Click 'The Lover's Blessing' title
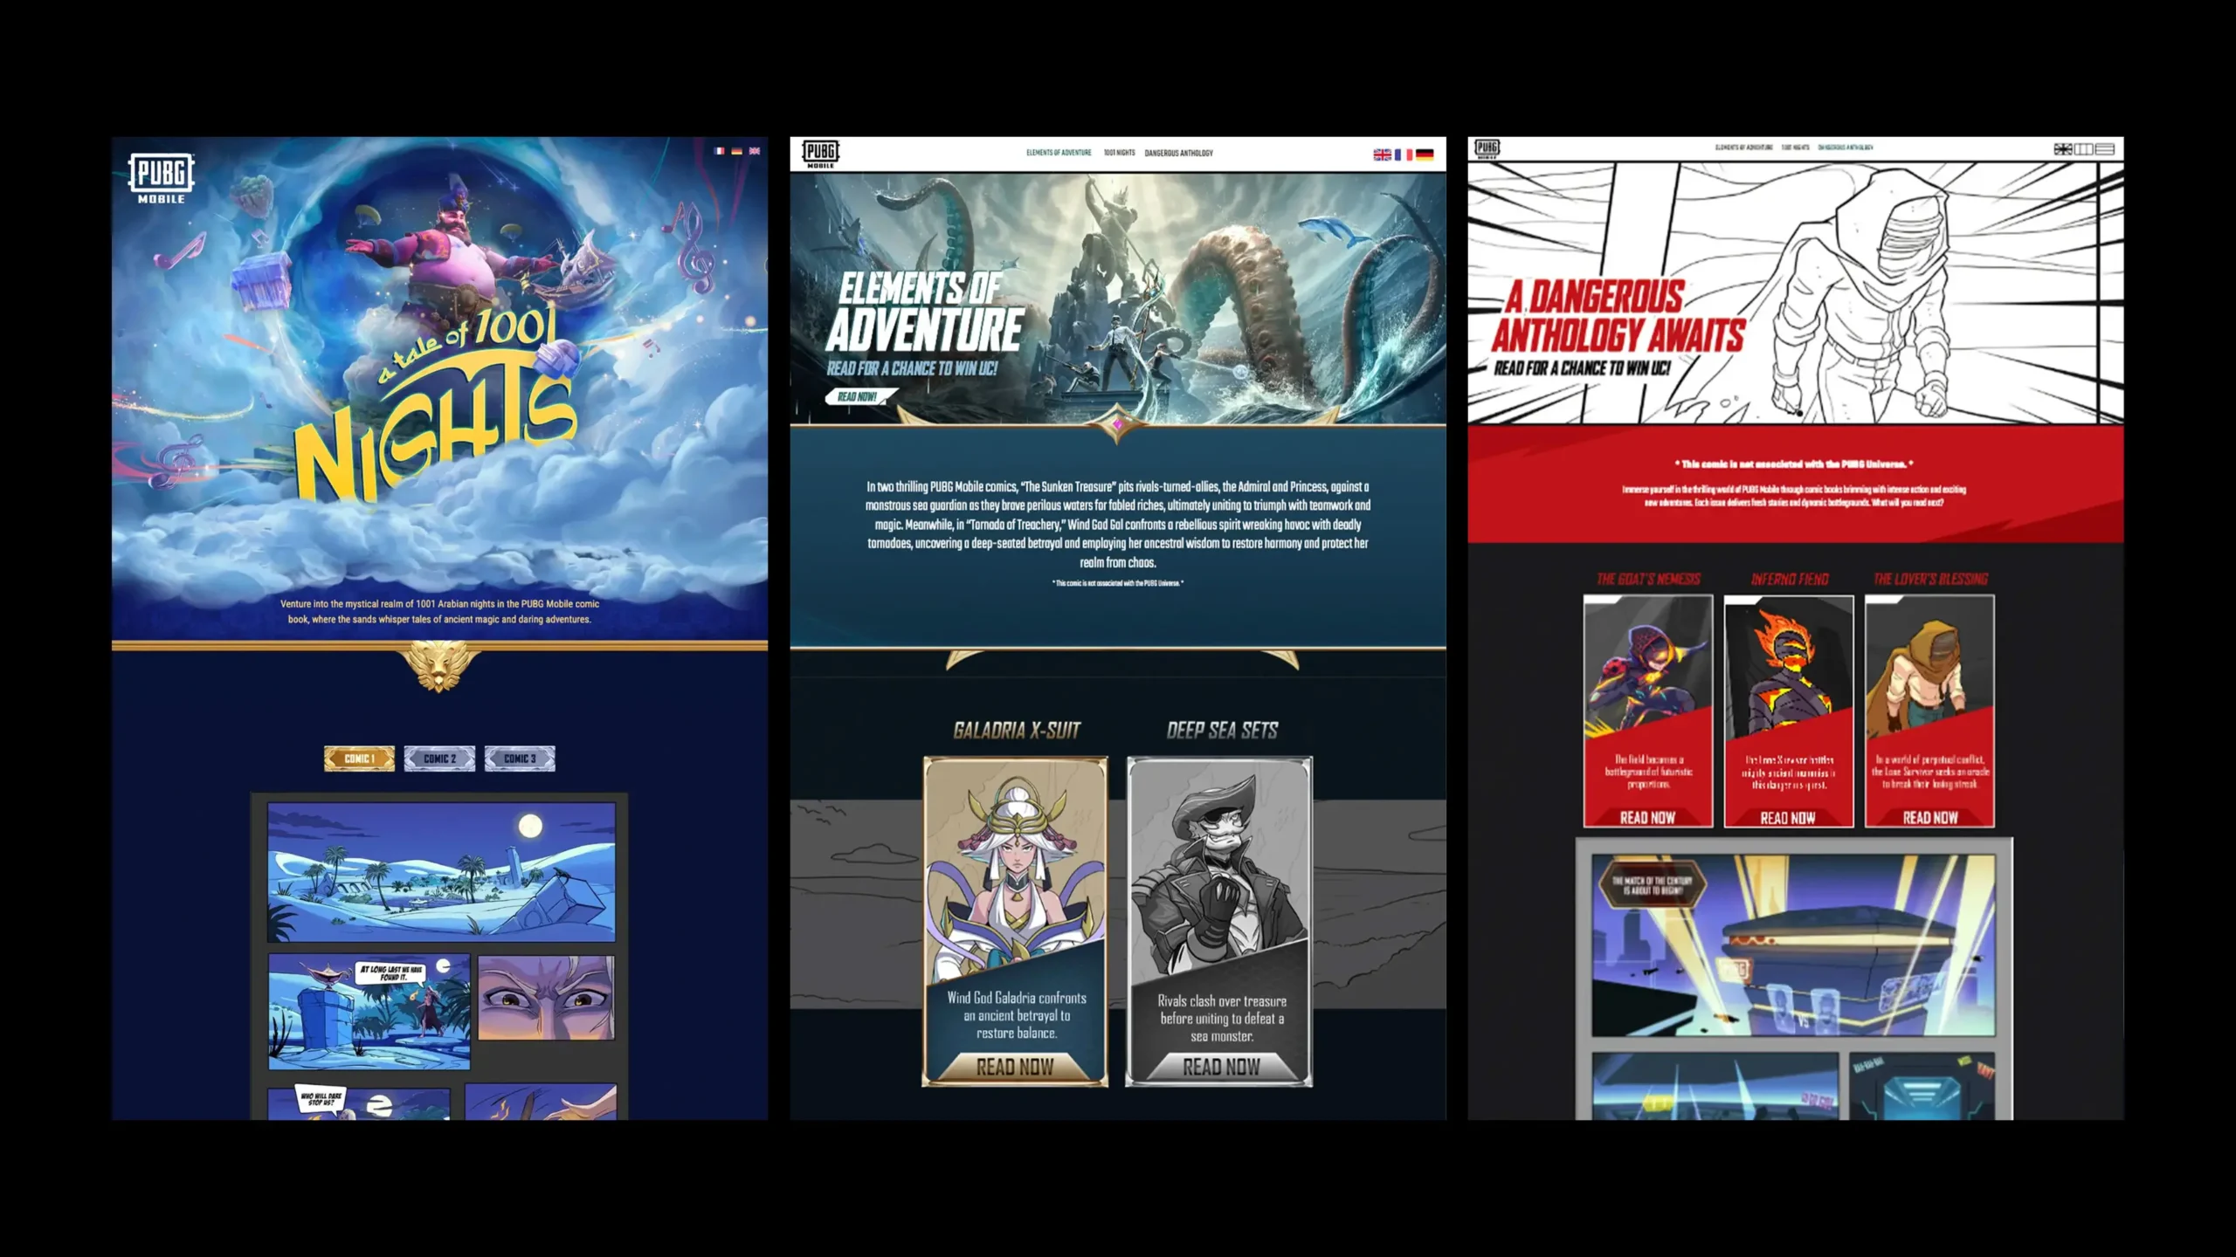Viewport: 2236px width, 1257px height. (1930, 580)
